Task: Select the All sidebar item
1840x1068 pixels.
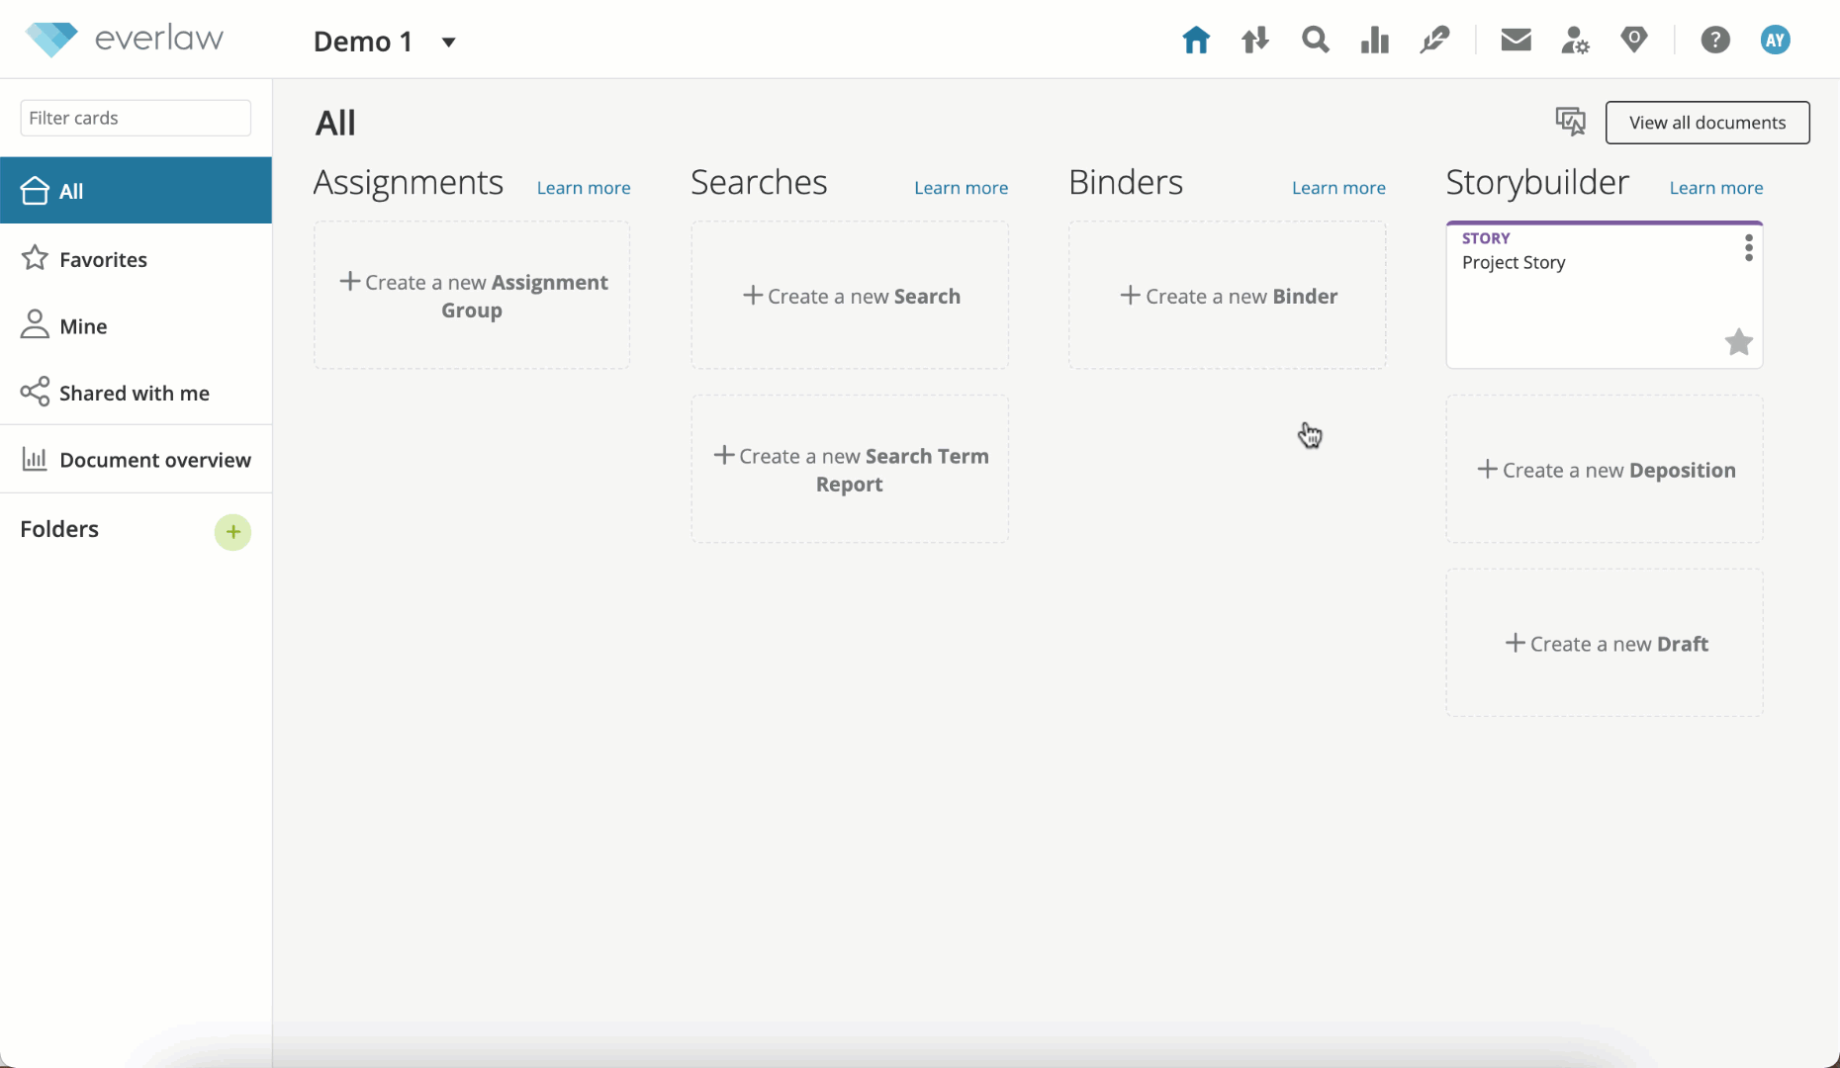Action: pos(136,191)
